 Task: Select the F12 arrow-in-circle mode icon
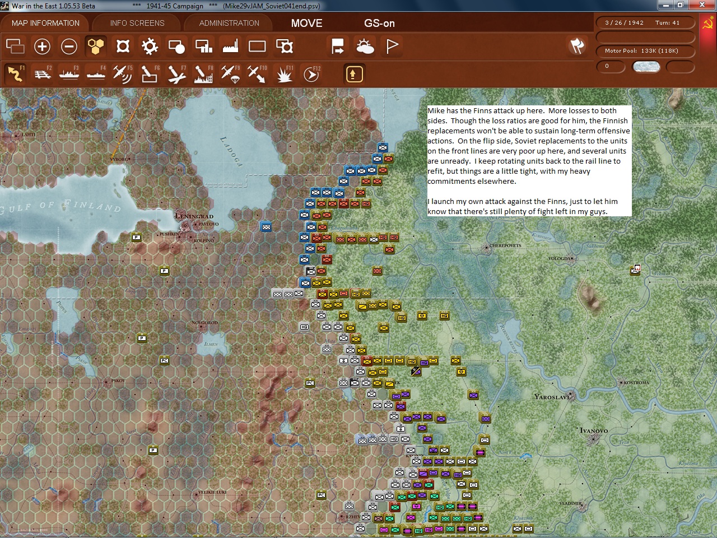(x=311, y=73)
